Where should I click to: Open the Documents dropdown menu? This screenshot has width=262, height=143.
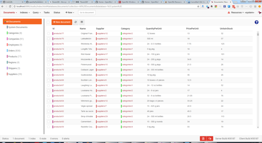click(10, 12)
